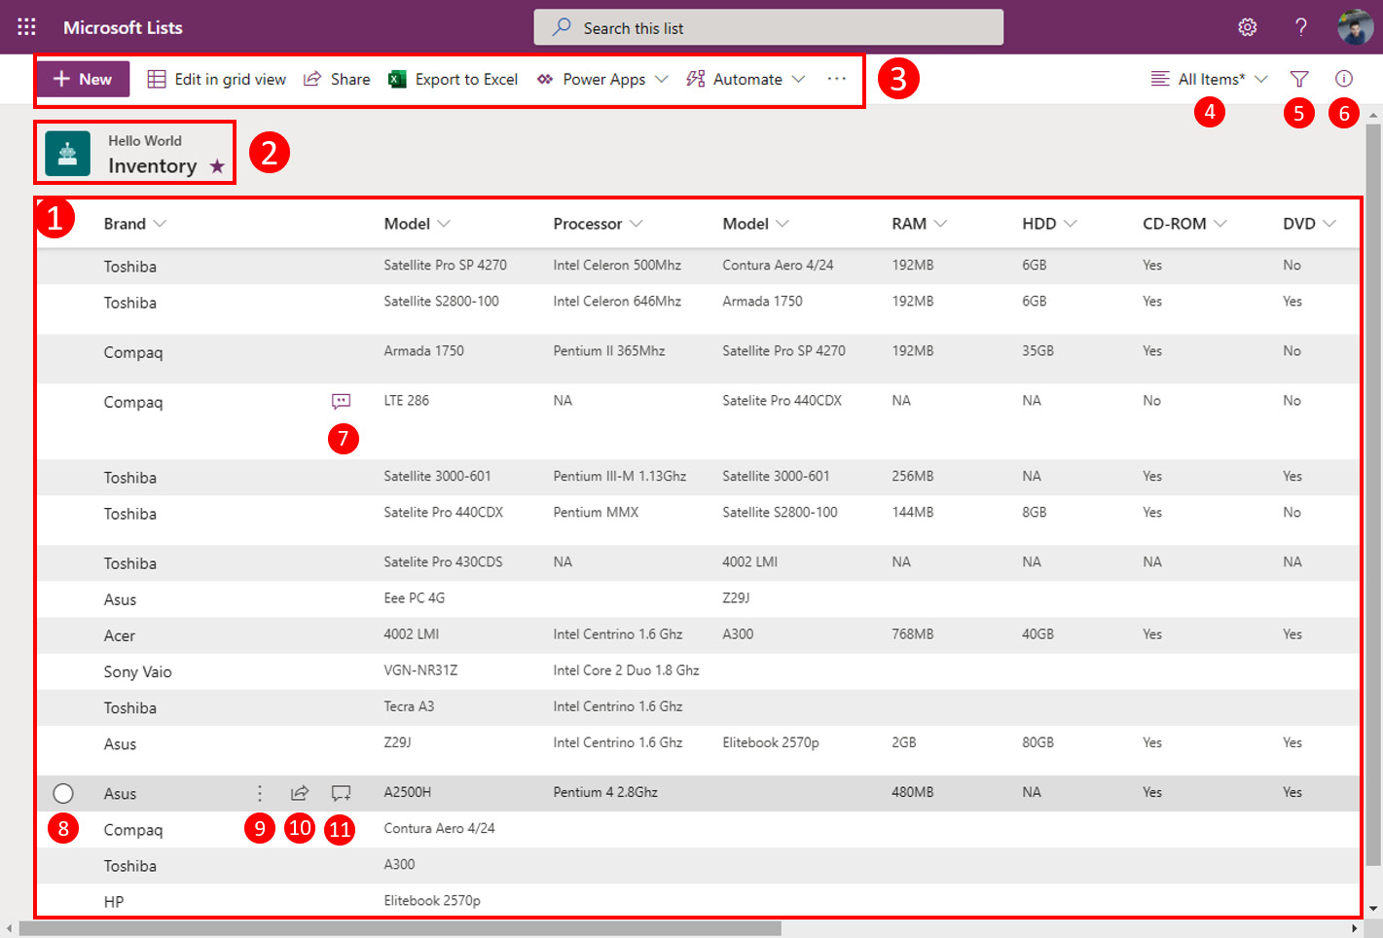Click the vertical scrollbar thumb
This screenshot has height=938, width=1383.
(x=1373, y=494)
